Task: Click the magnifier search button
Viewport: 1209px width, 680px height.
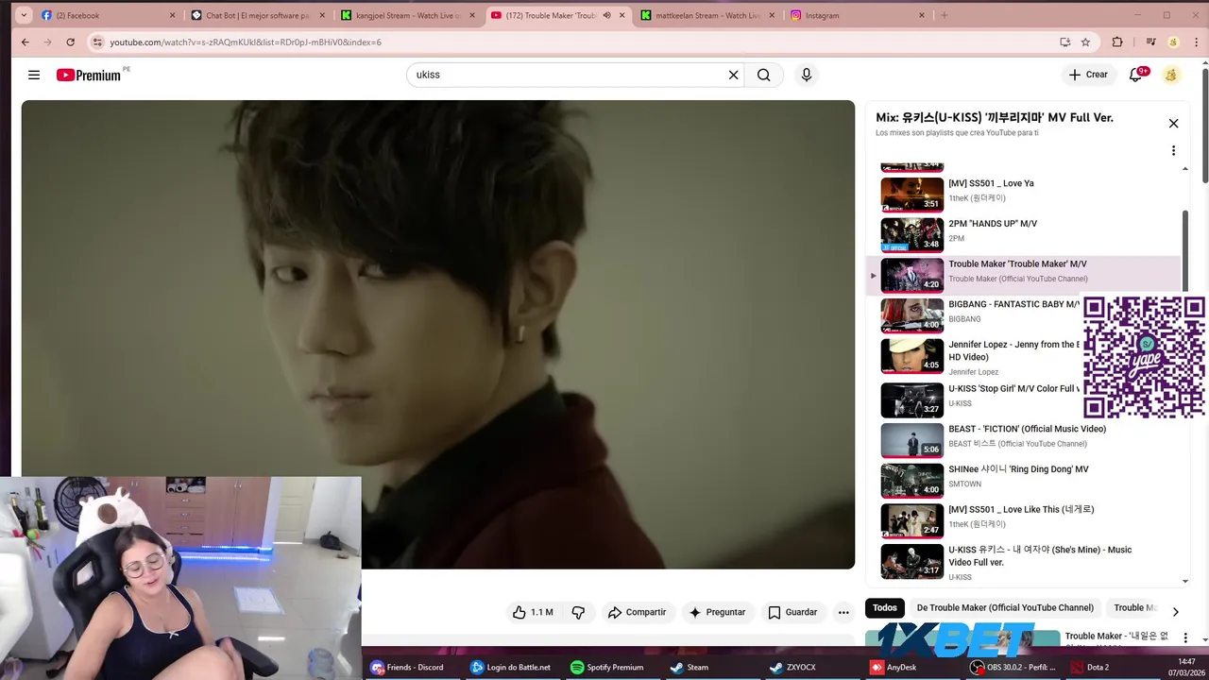Action: click(763, 75)
